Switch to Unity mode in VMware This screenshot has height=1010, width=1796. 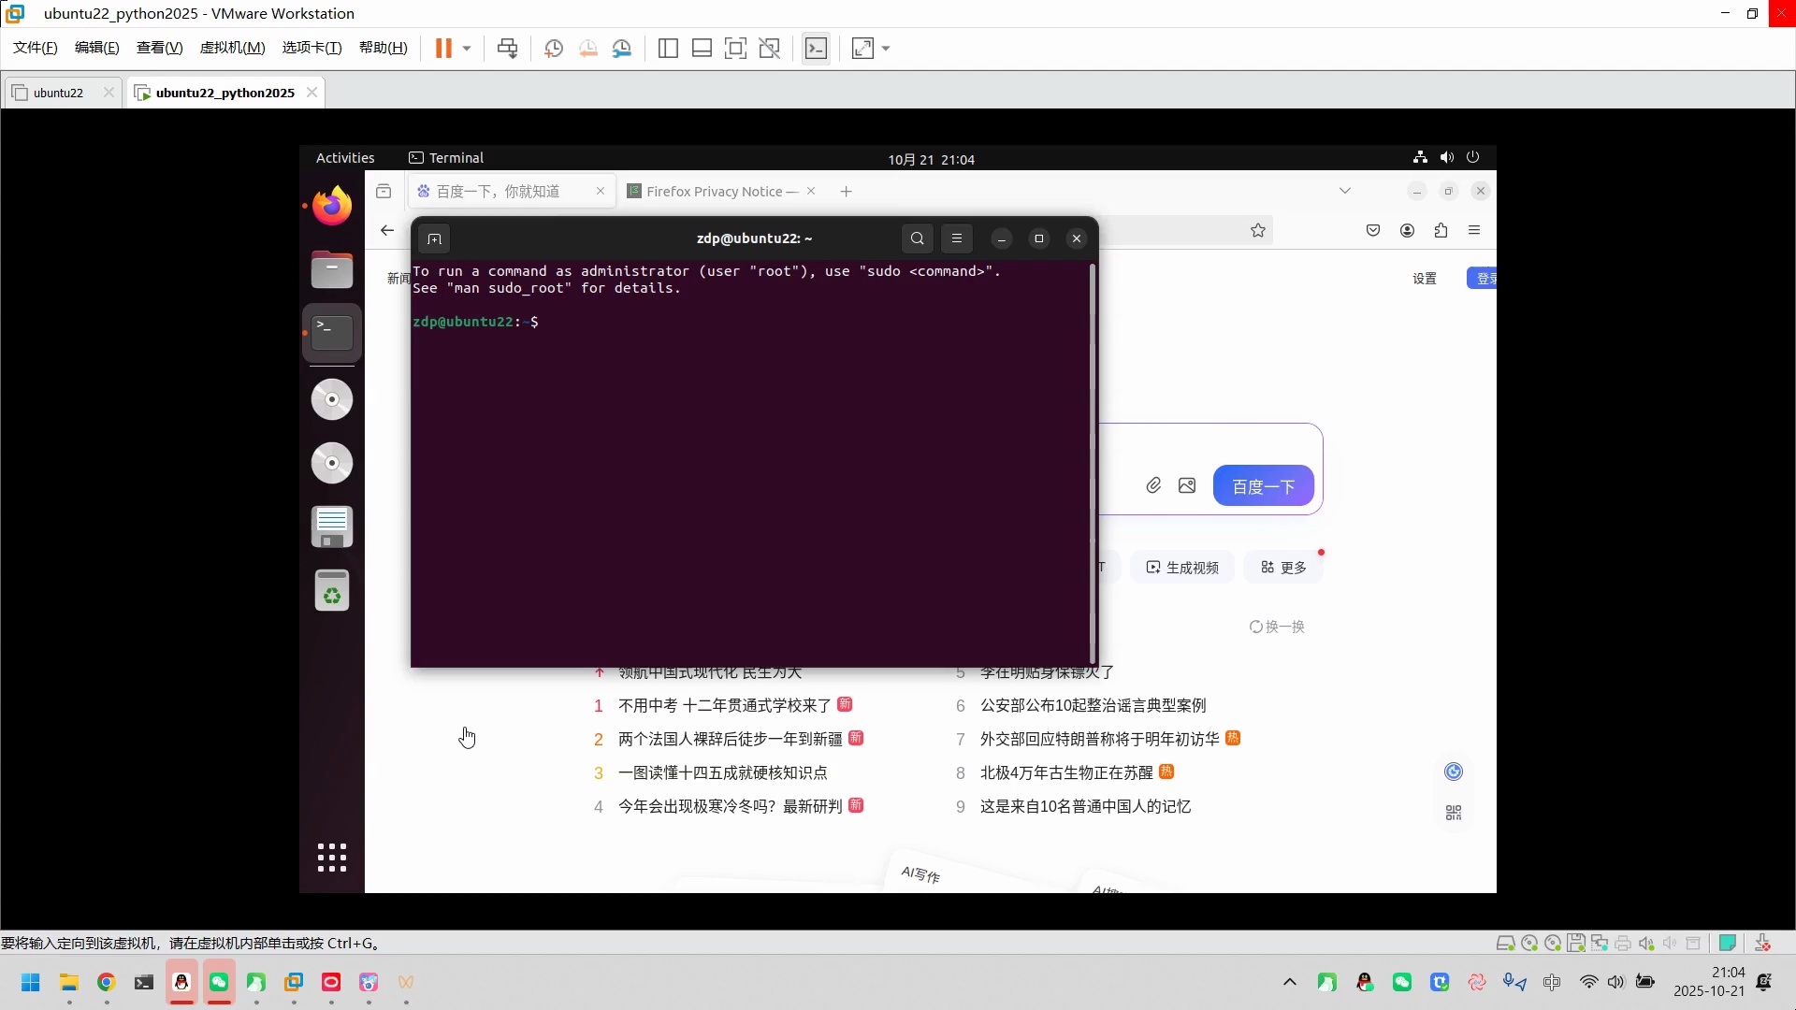click(x=770, y=49)
